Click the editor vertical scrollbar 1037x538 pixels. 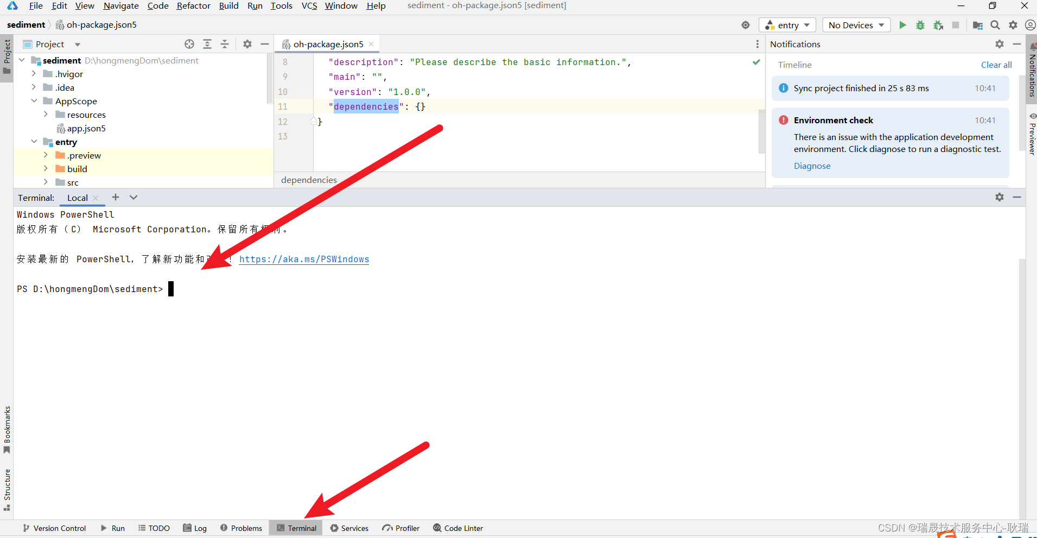(x=761, y=131)
